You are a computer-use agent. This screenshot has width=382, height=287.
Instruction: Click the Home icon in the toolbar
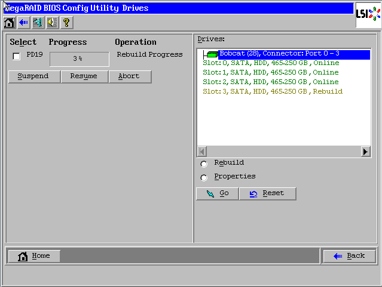(9, 23)
